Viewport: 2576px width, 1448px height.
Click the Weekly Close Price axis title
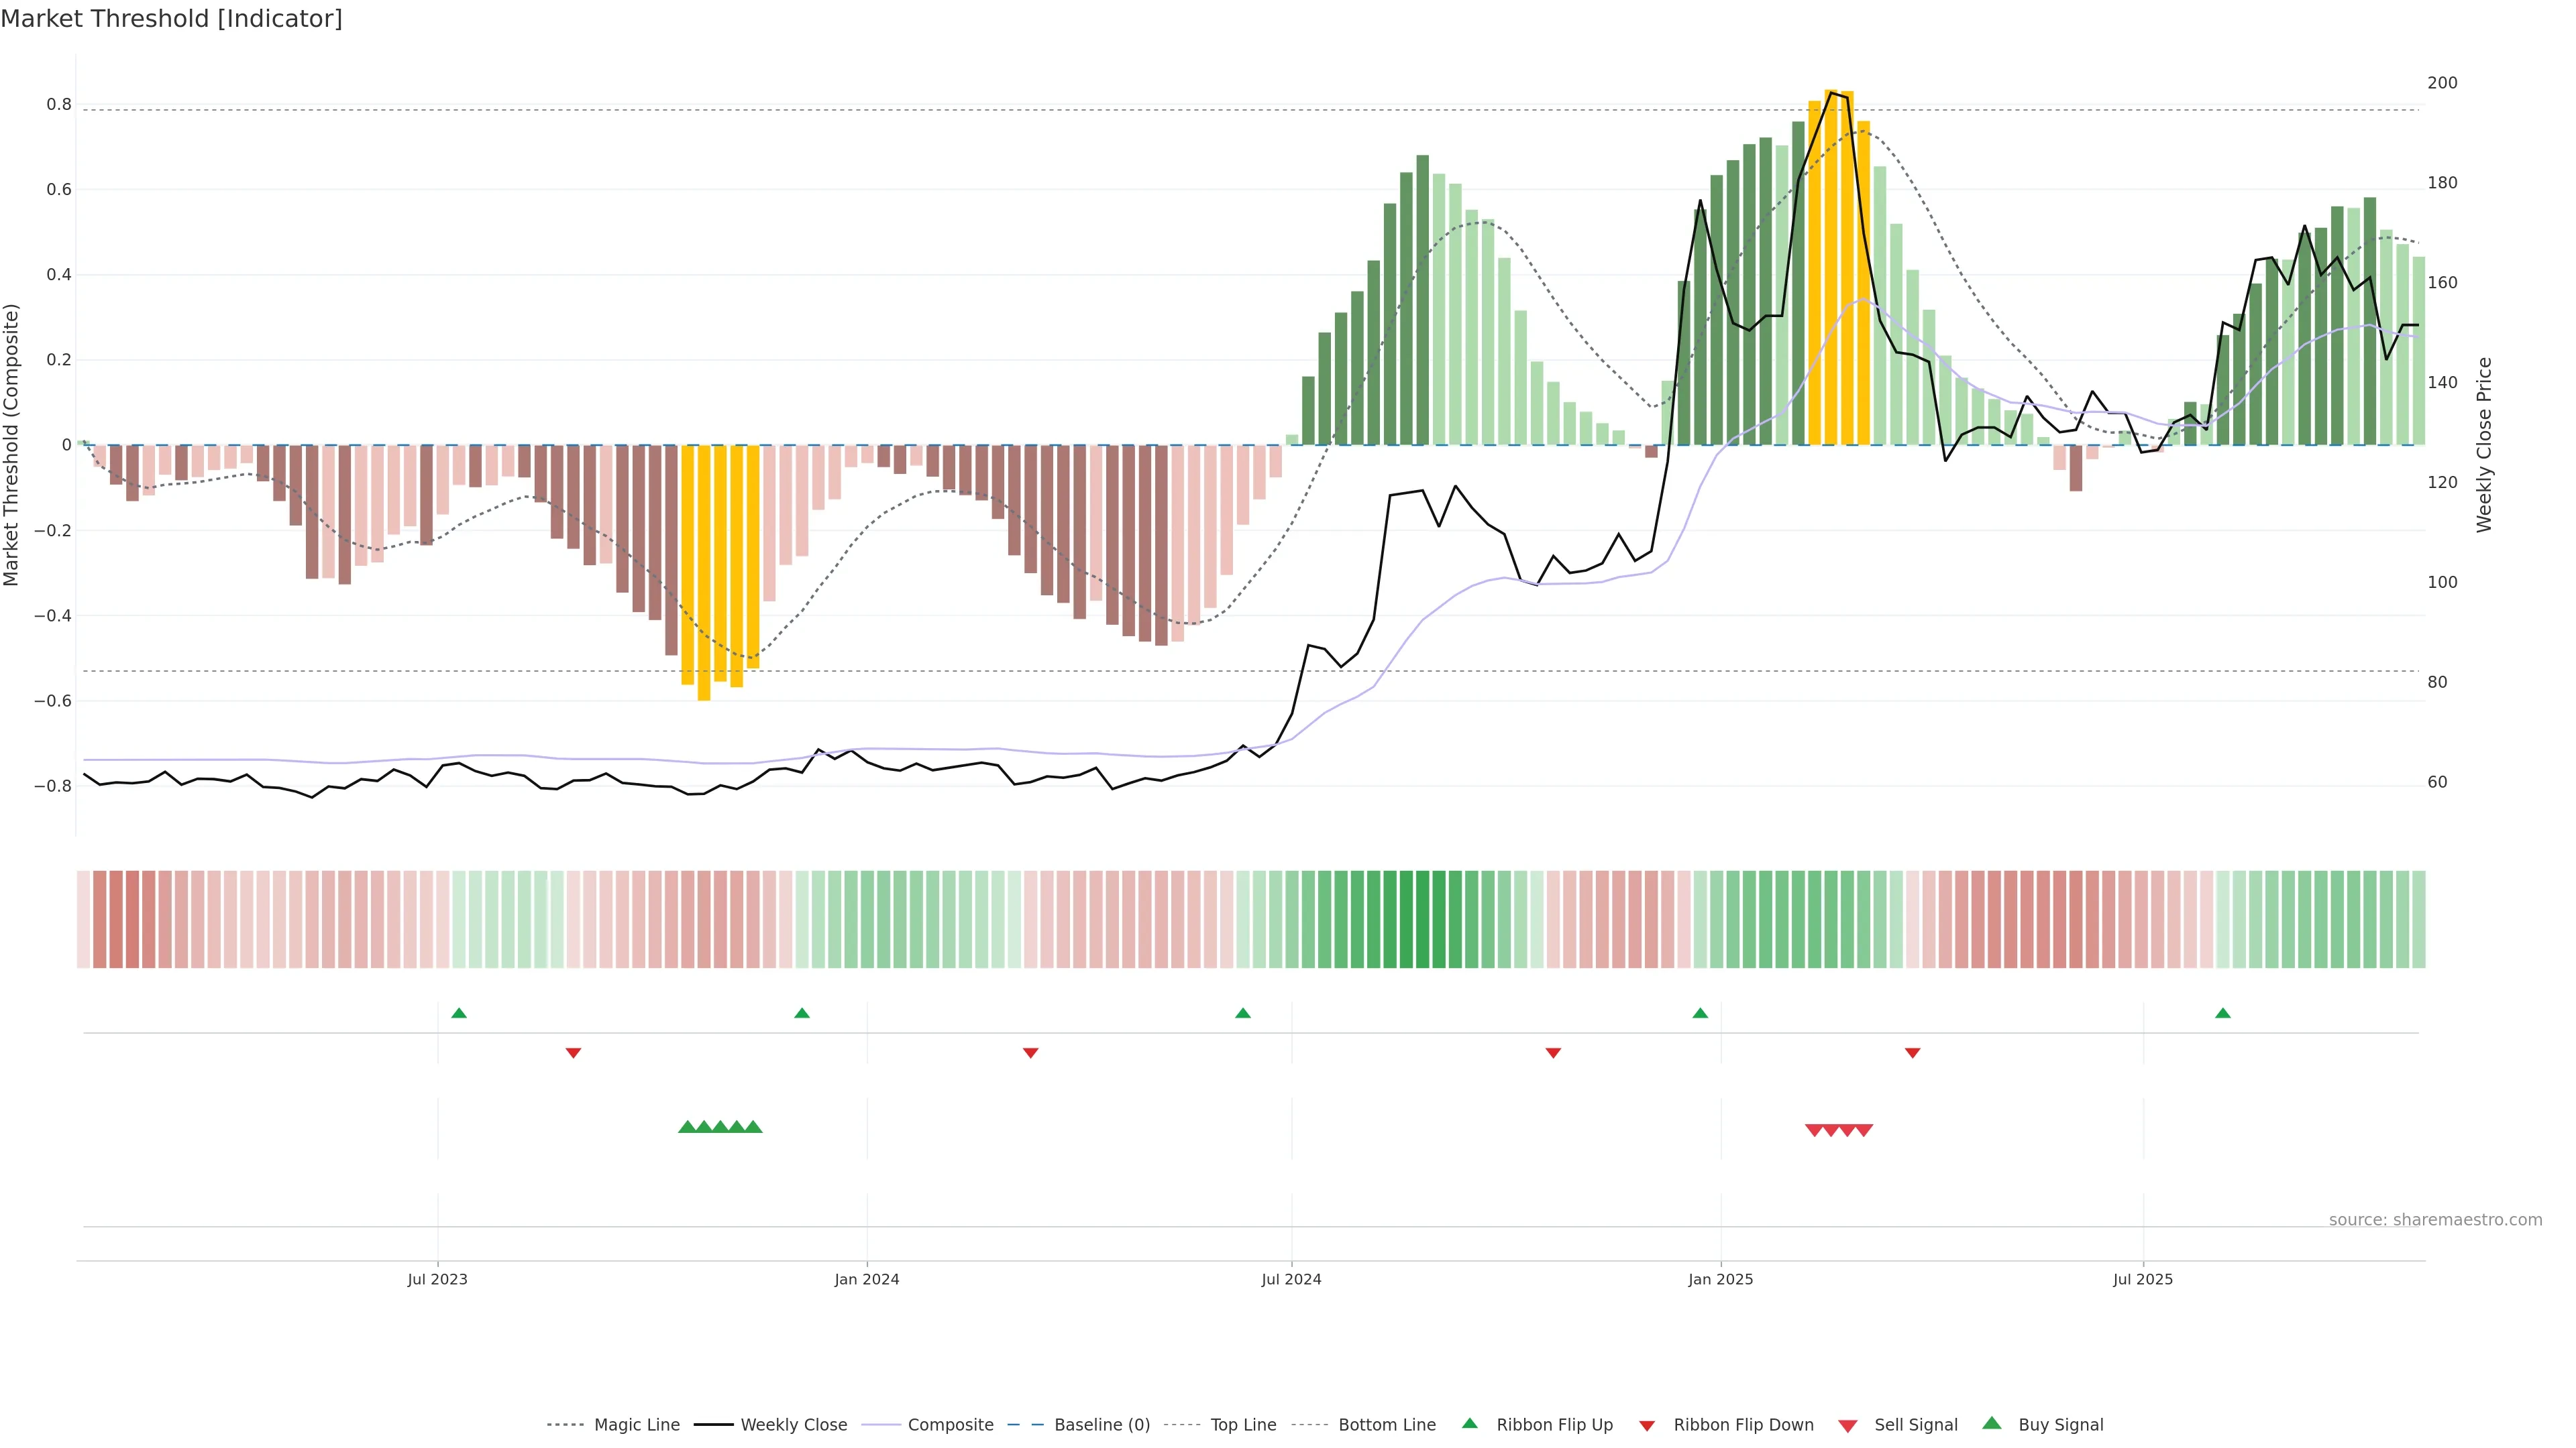[x=2484, y=444]
